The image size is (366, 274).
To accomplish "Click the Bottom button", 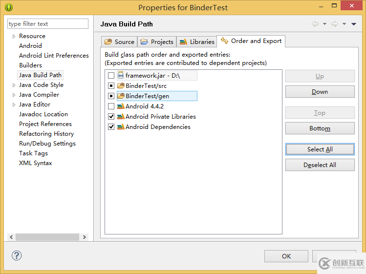I will tap(320, 128).
